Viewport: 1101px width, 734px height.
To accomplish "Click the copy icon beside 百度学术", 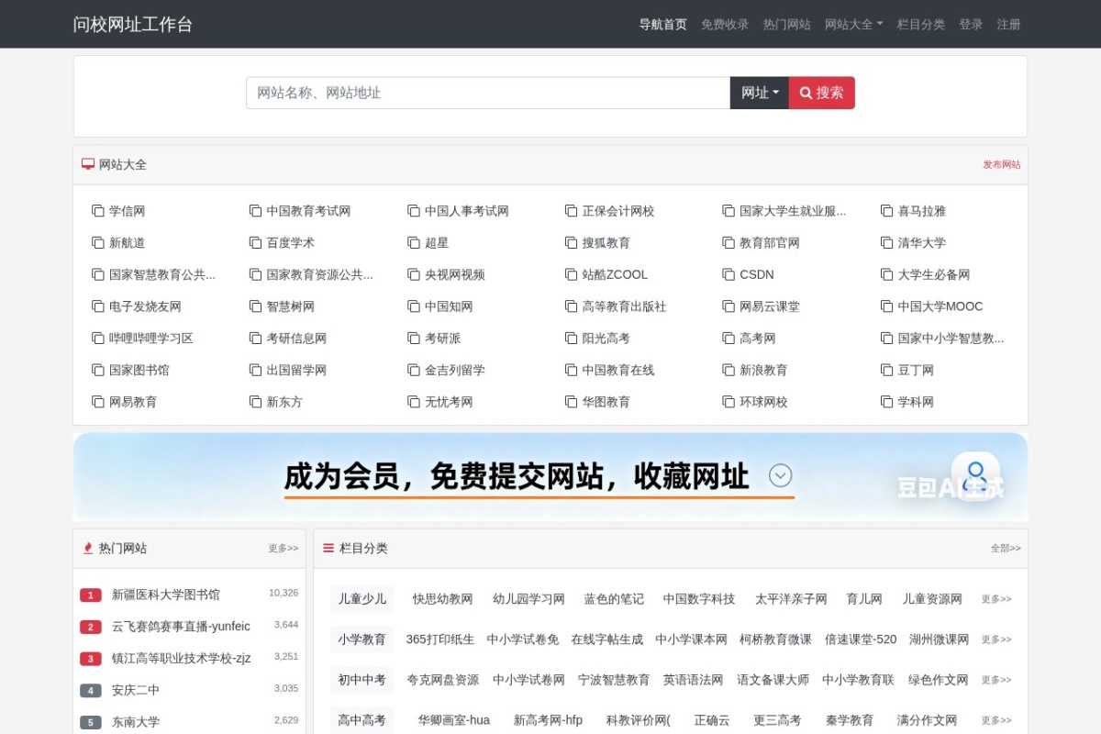I will click(x=256, y=243).
